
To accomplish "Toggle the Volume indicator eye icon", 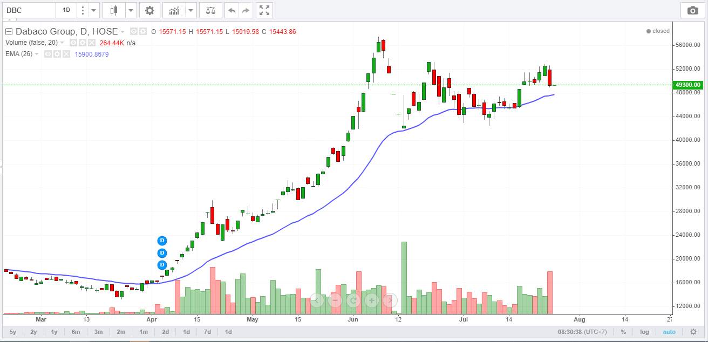I will click(74, 43).
